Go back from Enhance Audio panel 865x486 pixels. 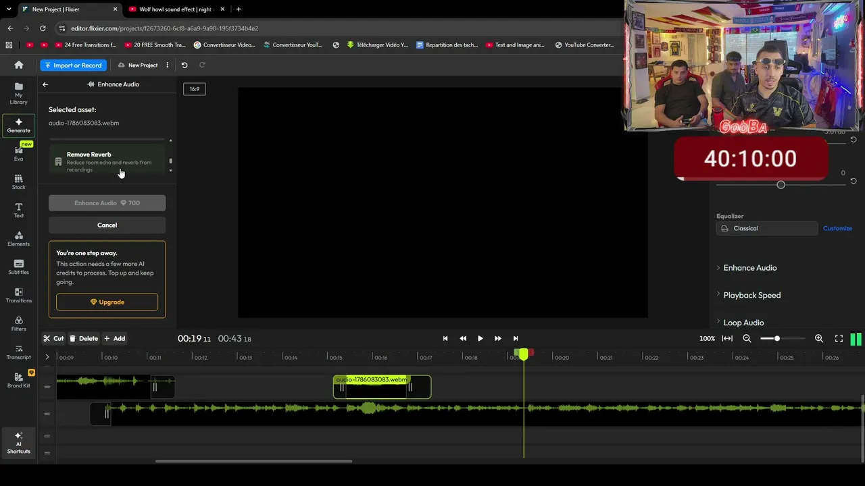(45, 84)
